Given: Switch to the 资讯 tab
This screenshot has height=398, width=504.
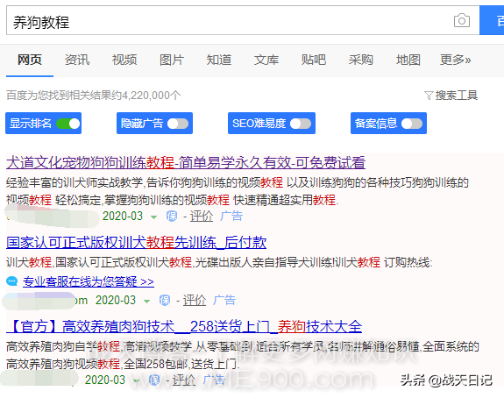Looking at the screenshot, I should [77, 60].
